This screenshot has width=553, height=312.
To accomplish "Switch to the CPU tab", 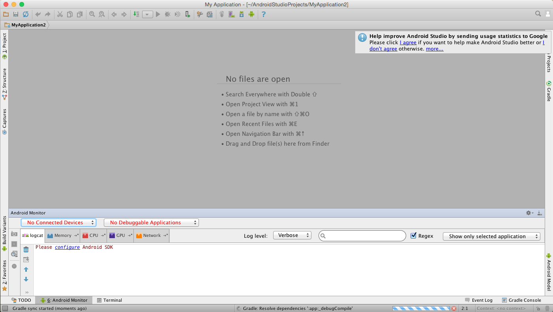I will pos(94,235).
